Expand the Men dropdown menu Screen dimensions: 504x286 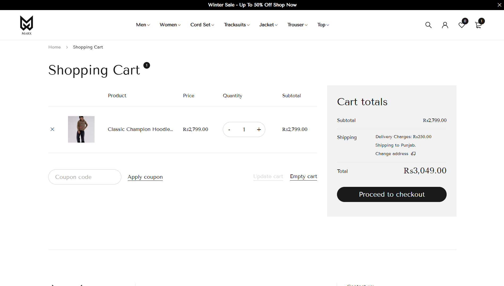click(x=143, y=25)
